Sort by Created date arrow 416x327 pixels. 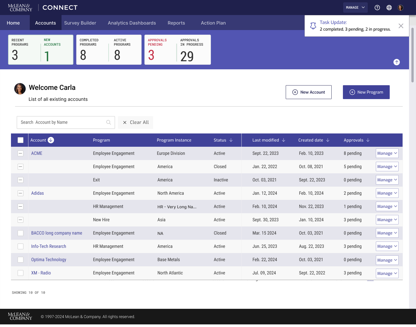328,140
